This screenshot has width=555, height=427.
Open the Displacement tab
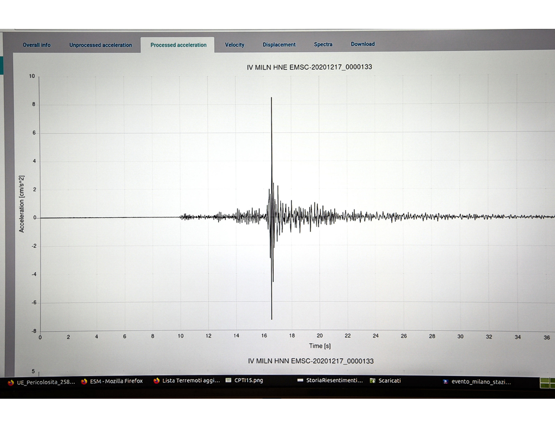(x=279, y=45)
